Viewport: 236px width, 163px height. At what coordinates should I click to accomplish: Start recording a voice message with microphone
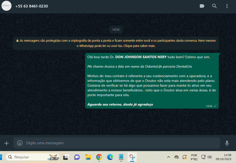227,143
